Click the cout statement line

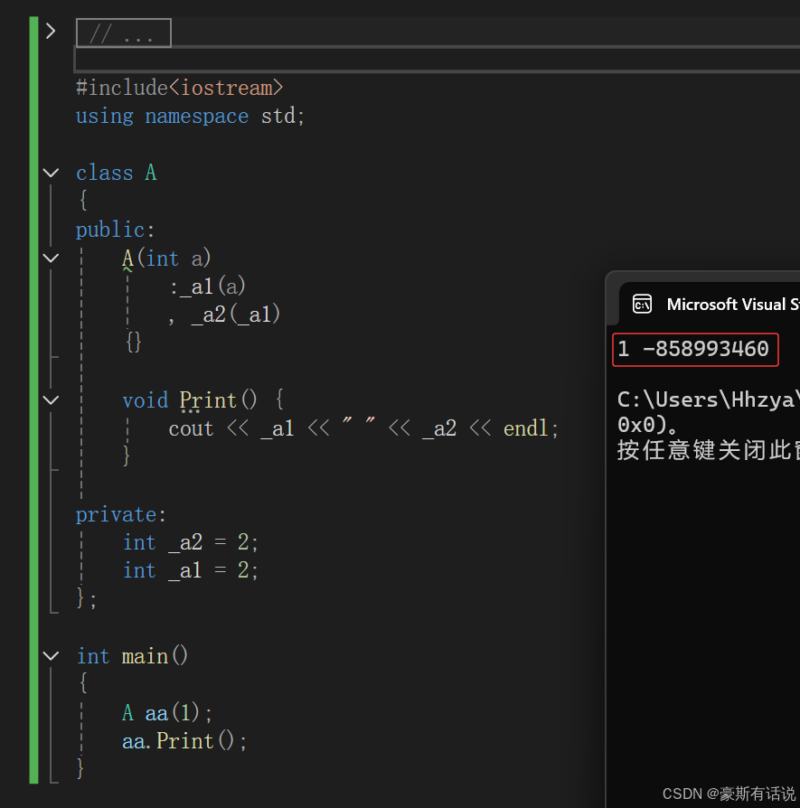point(363,428)
